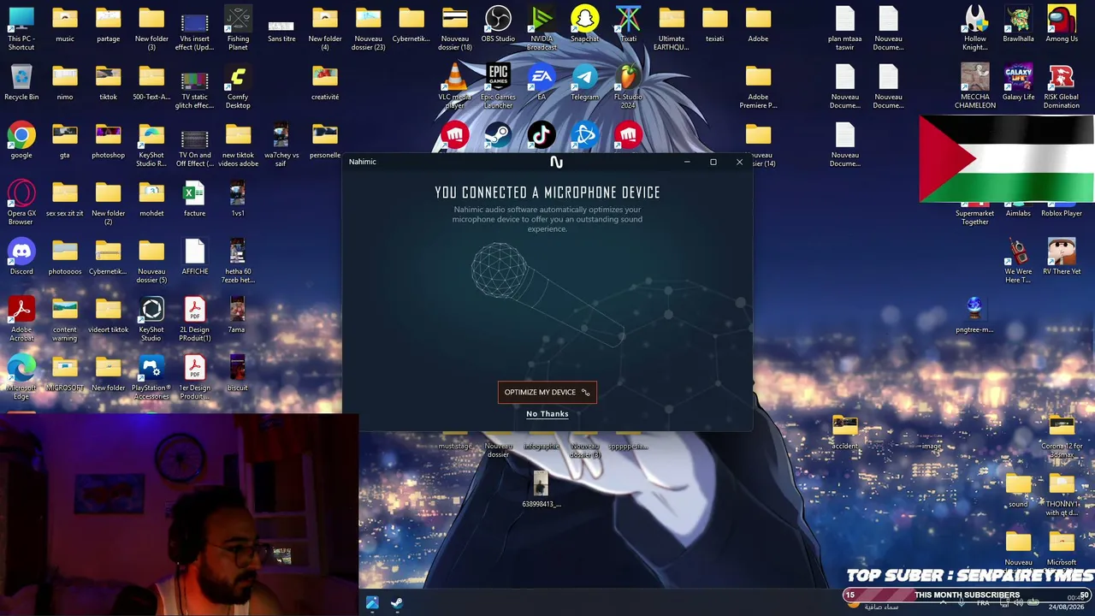Click the This PC shortcut

tap(21, 27)
